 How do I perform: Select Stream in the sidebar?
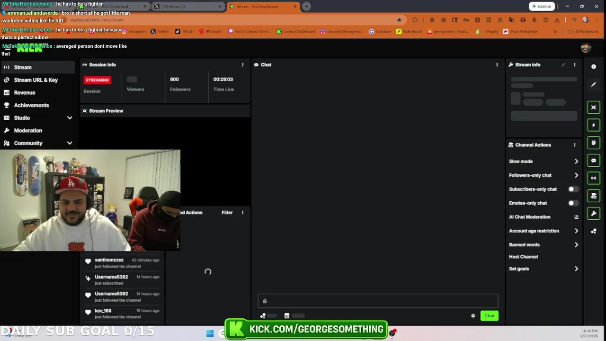pyautogui.click(x=37, y=67)
